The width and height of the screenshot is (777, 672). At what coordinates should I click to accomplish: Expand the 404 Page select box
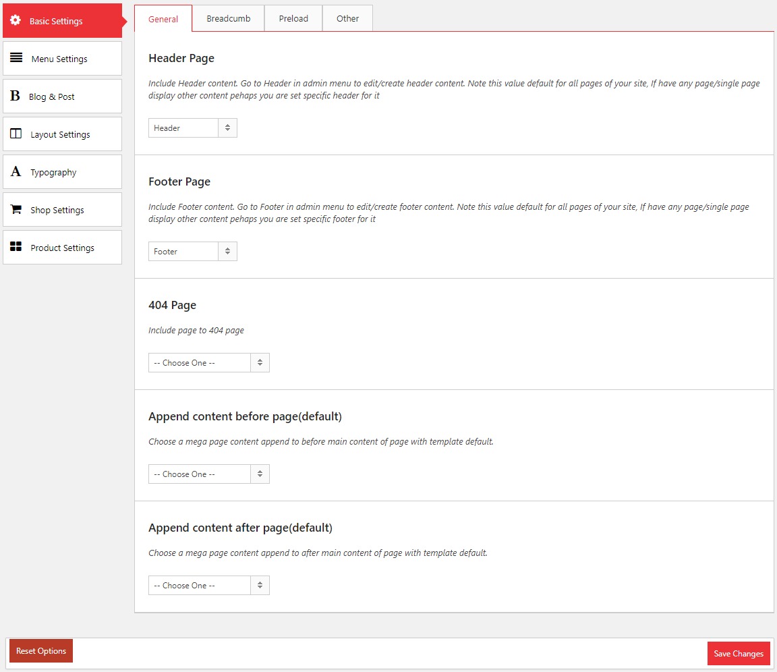208,363
